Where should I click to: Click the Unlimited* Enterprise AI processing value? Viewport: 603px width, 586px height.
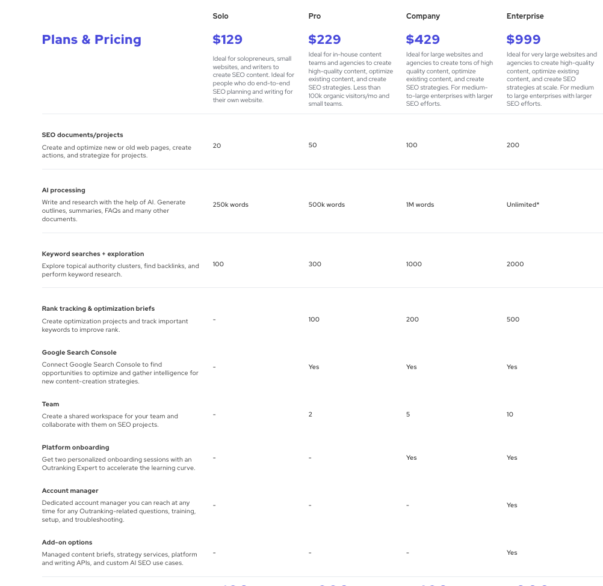coord(522,205)
